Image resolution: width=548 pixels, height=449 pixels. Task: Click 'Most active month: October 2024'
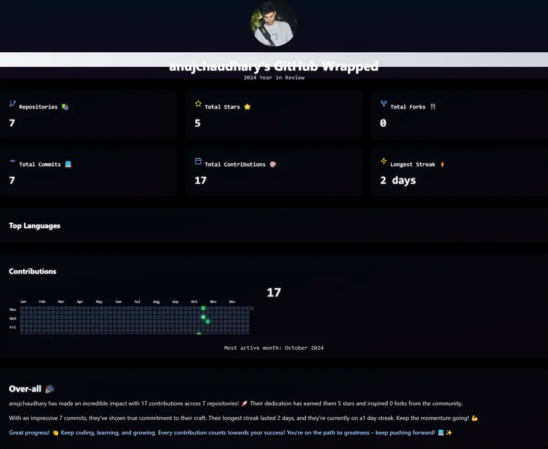[x=273, y=348]
